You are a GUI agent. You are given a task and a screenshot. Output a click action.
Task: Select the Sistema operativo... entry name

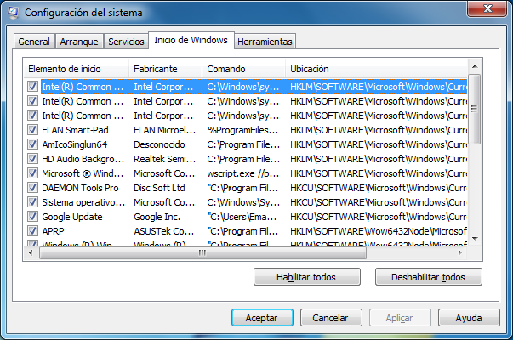pyautogui.click(x=83, y=202)
